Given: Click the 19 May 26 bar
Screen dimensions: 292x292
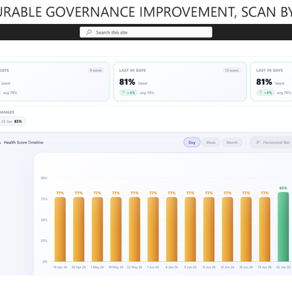Looking at the screenshot, I should (x=116, y=229).
